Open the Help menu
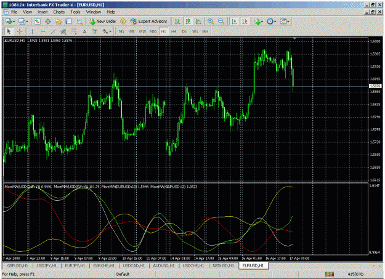The height and width of the screenshot is (279, 385). click(111, 12)
